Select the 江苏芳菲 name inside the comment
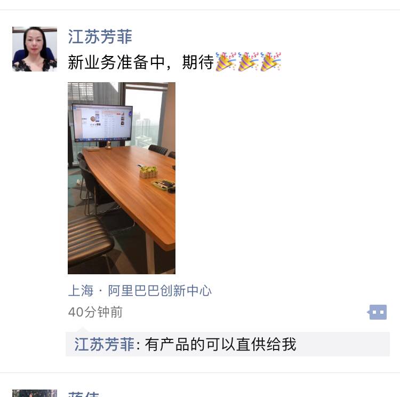Viewport: 400px width, 397px height. (104, 344)
